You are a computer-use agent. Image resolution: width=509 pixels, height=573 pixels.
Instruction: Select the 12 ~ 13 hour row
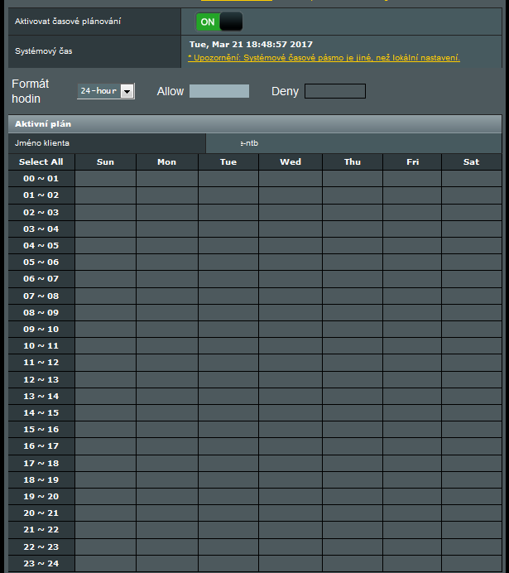[x=41, y=379]
